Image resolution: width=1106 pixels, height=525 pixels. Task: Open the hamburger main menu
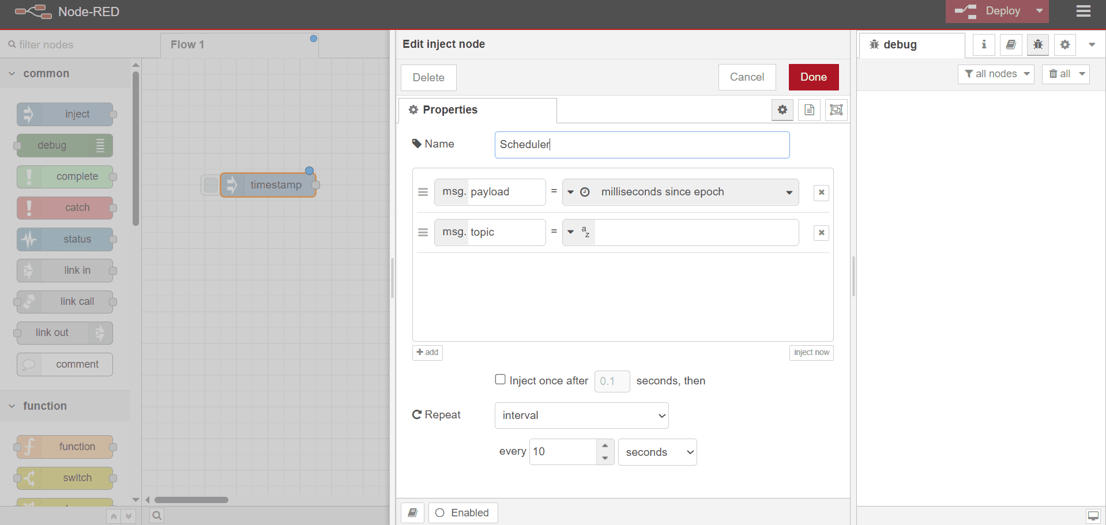[1084, 12]
